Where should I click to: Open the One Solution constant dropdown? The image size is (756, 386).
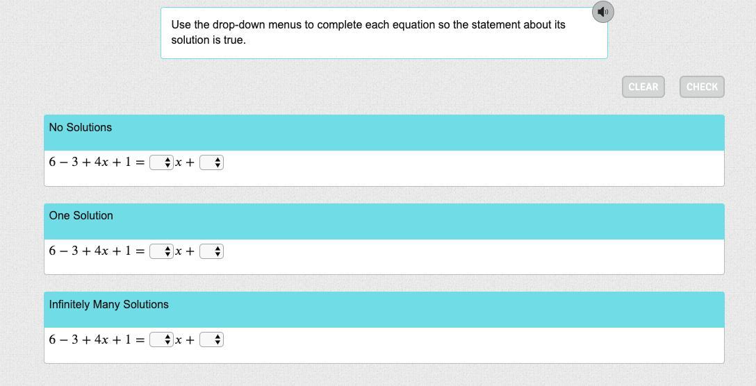coord(211,251)
